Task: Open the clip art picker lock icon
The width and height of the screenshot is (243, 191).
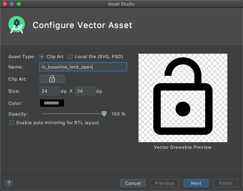Action: [52, 79]
